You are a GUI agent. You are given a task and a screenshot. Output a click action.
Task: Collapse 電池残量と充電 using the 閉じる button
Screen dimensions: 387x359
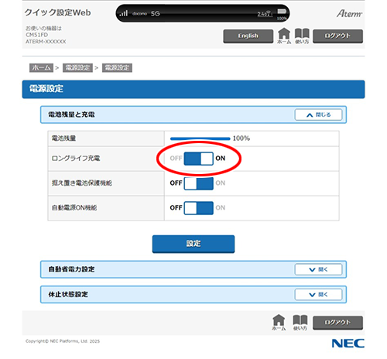[318, 115]
